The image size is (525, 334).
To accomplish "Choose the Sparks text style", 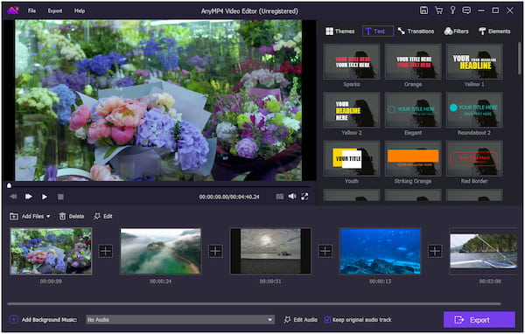I will (352, 61).
